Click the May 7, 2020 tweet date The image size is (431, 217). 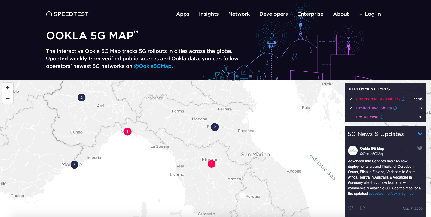pos(413,209)
